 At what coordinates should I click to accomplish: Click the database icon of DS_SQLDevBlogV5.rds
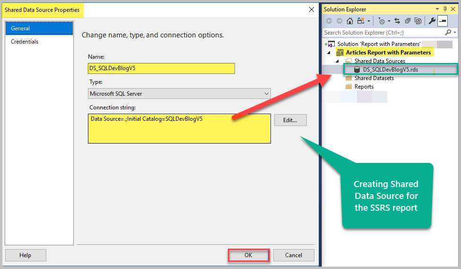click(x=357, y=70)
